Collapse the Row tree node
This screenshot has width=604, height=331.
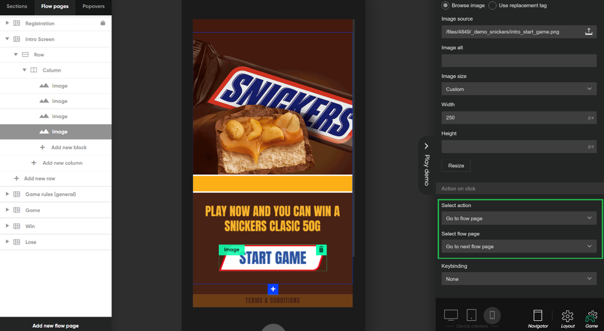click(x=16, y=54)
